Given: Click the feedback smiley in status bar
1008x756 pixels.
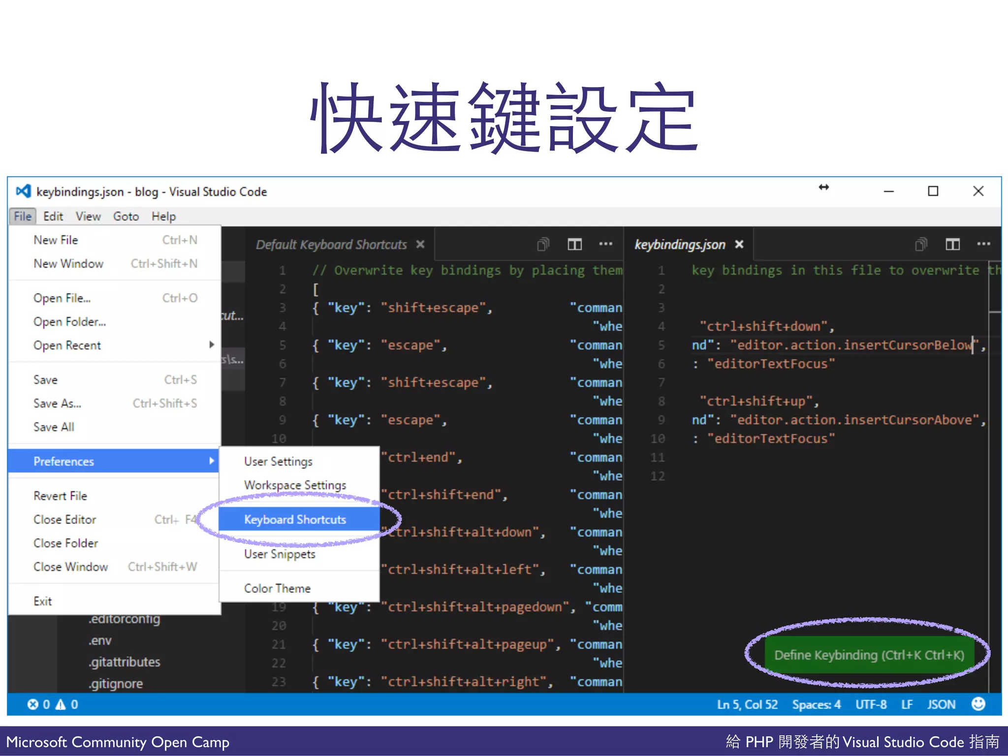Looking at the screenshot, I should click(x=978, y=704).
